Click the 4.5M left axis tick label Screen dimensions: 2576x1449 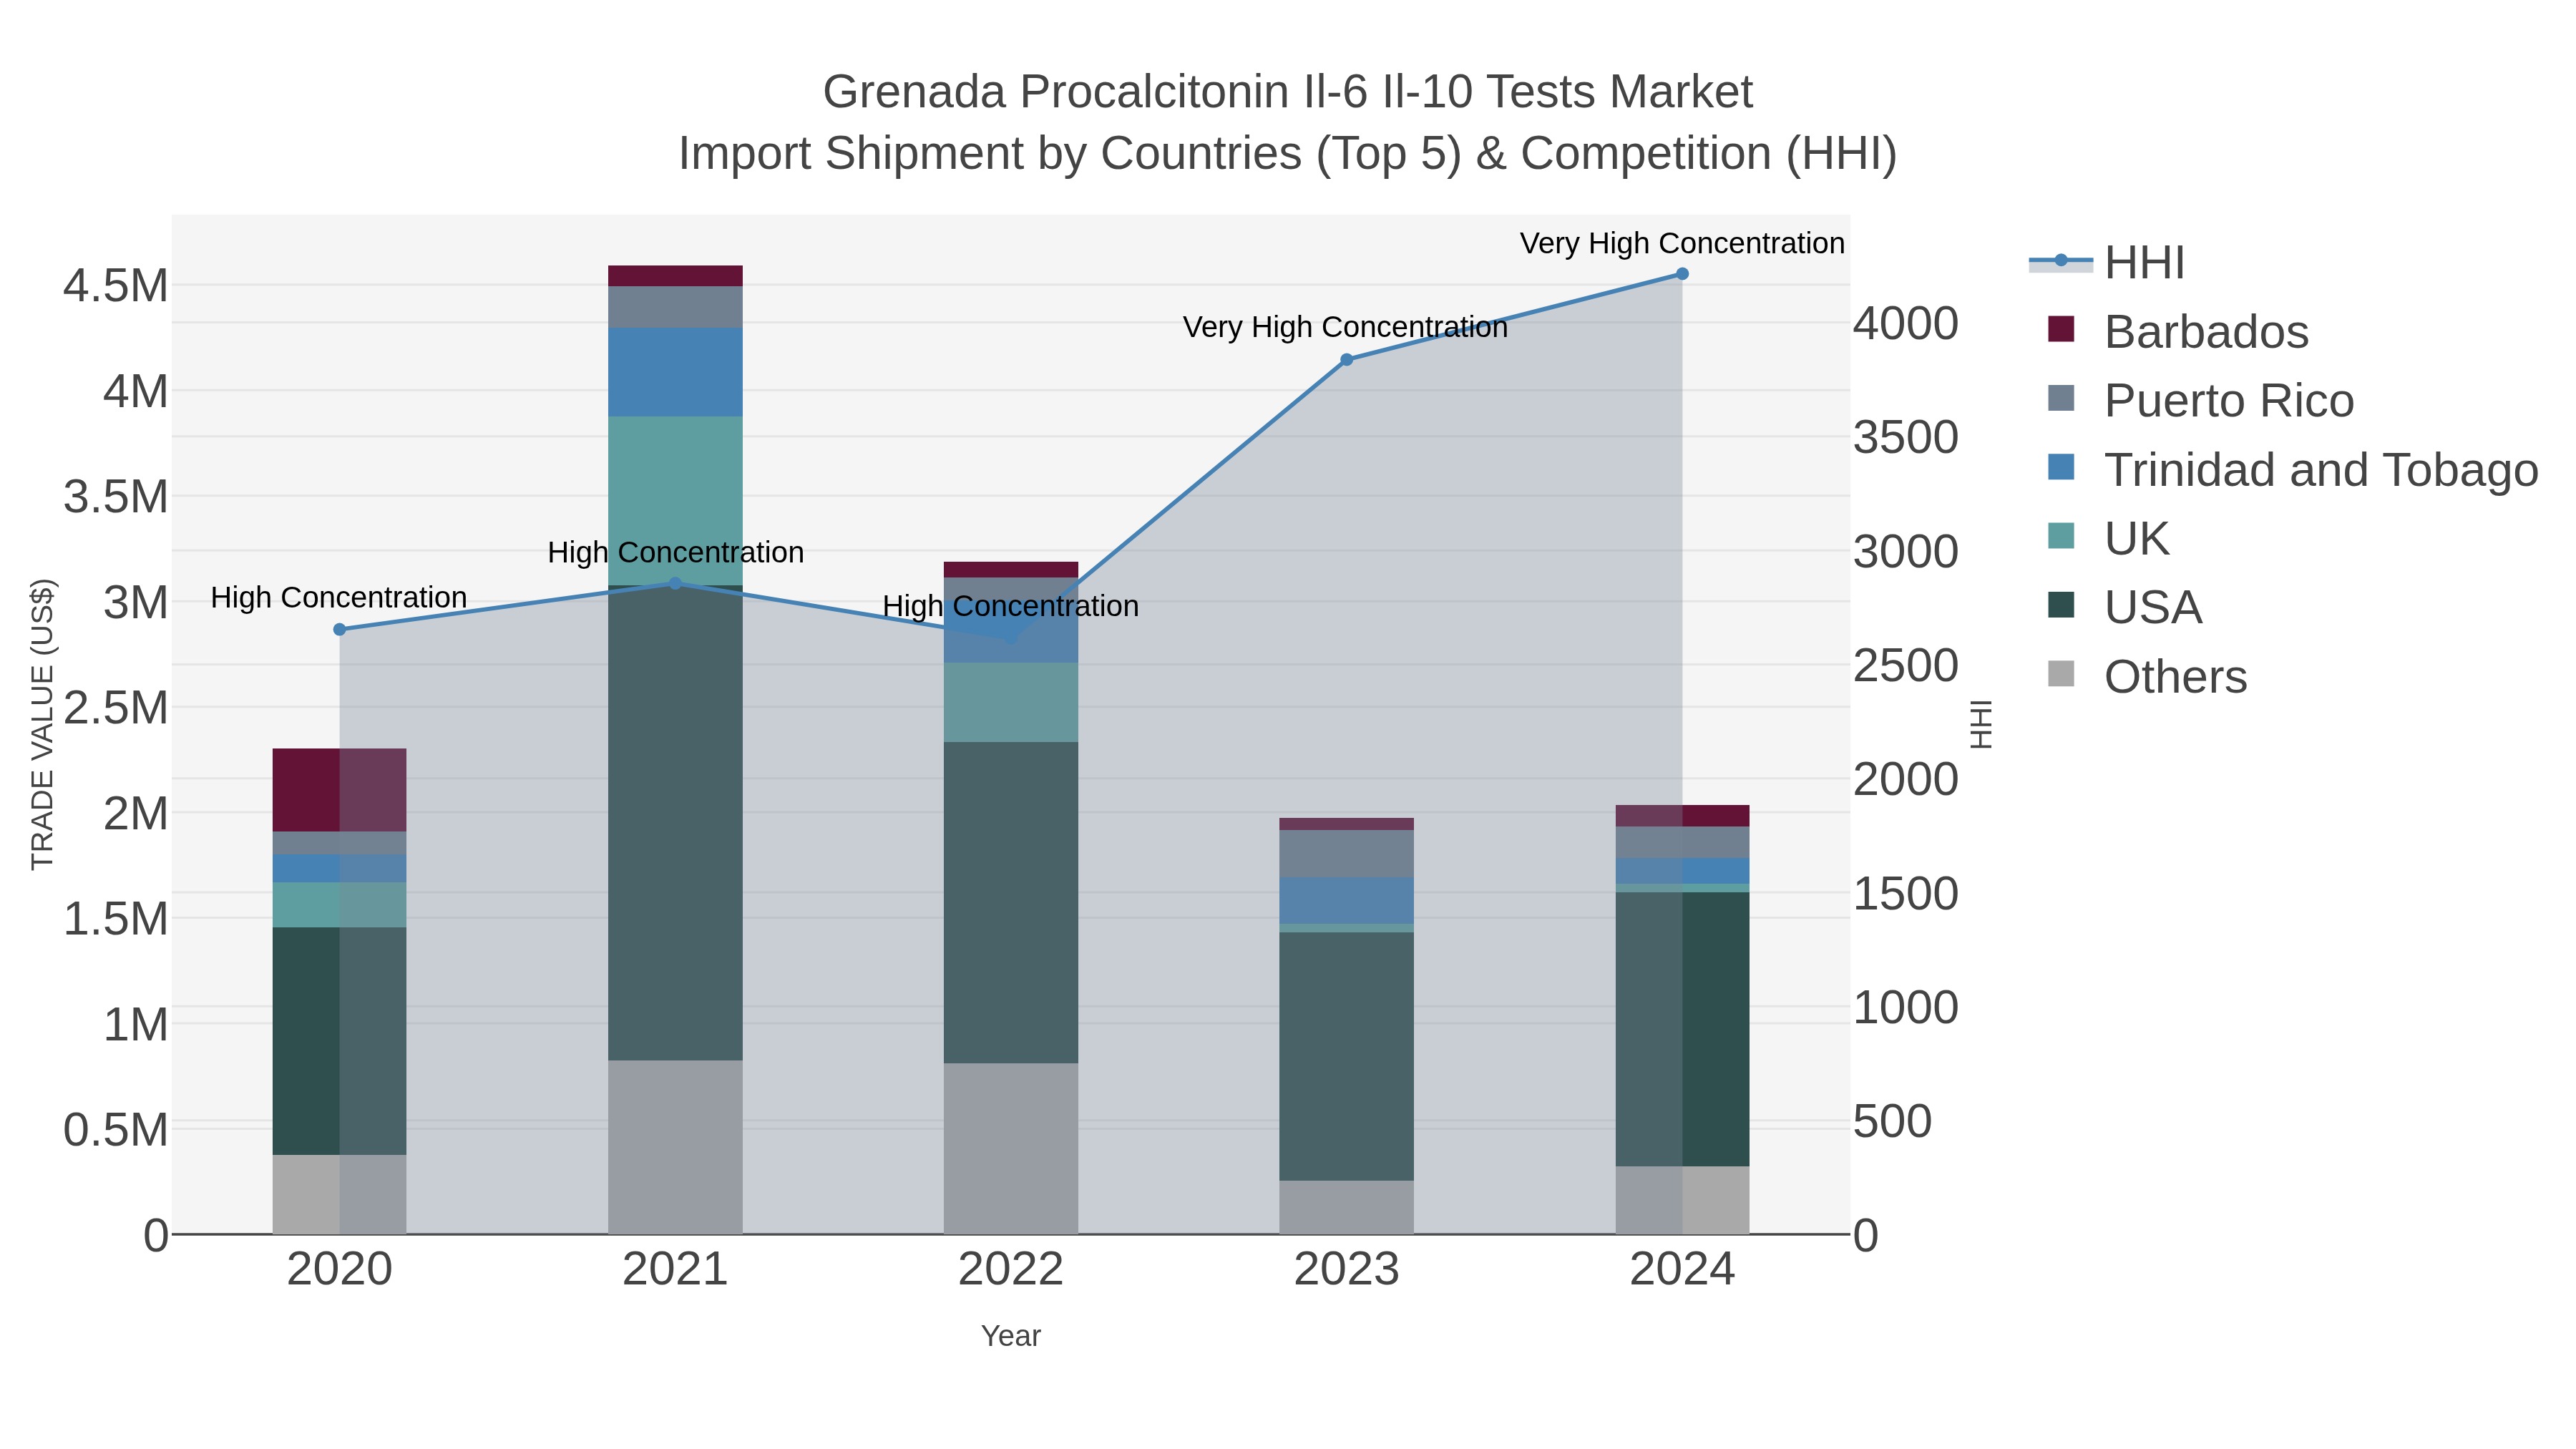pos(116,286)
